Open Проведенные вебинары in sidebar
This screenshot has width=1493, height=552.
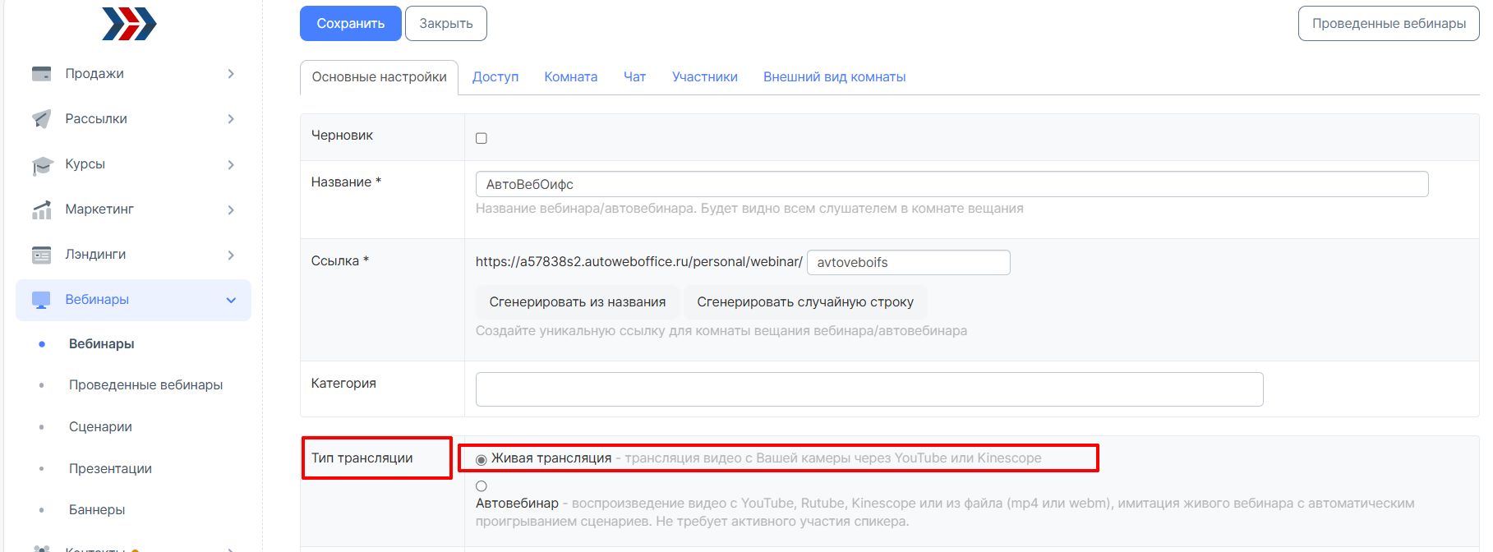click(146, 385)
